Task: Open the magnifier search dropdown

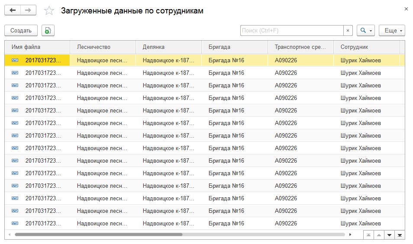Action: click(x=366, y=31)
